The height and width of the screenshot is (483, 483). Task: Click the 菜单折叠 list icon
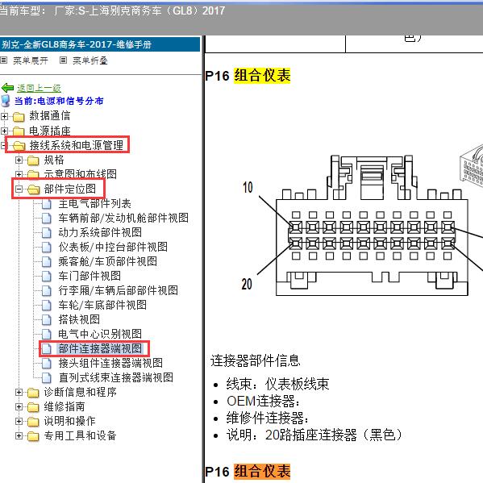(63, 60)
